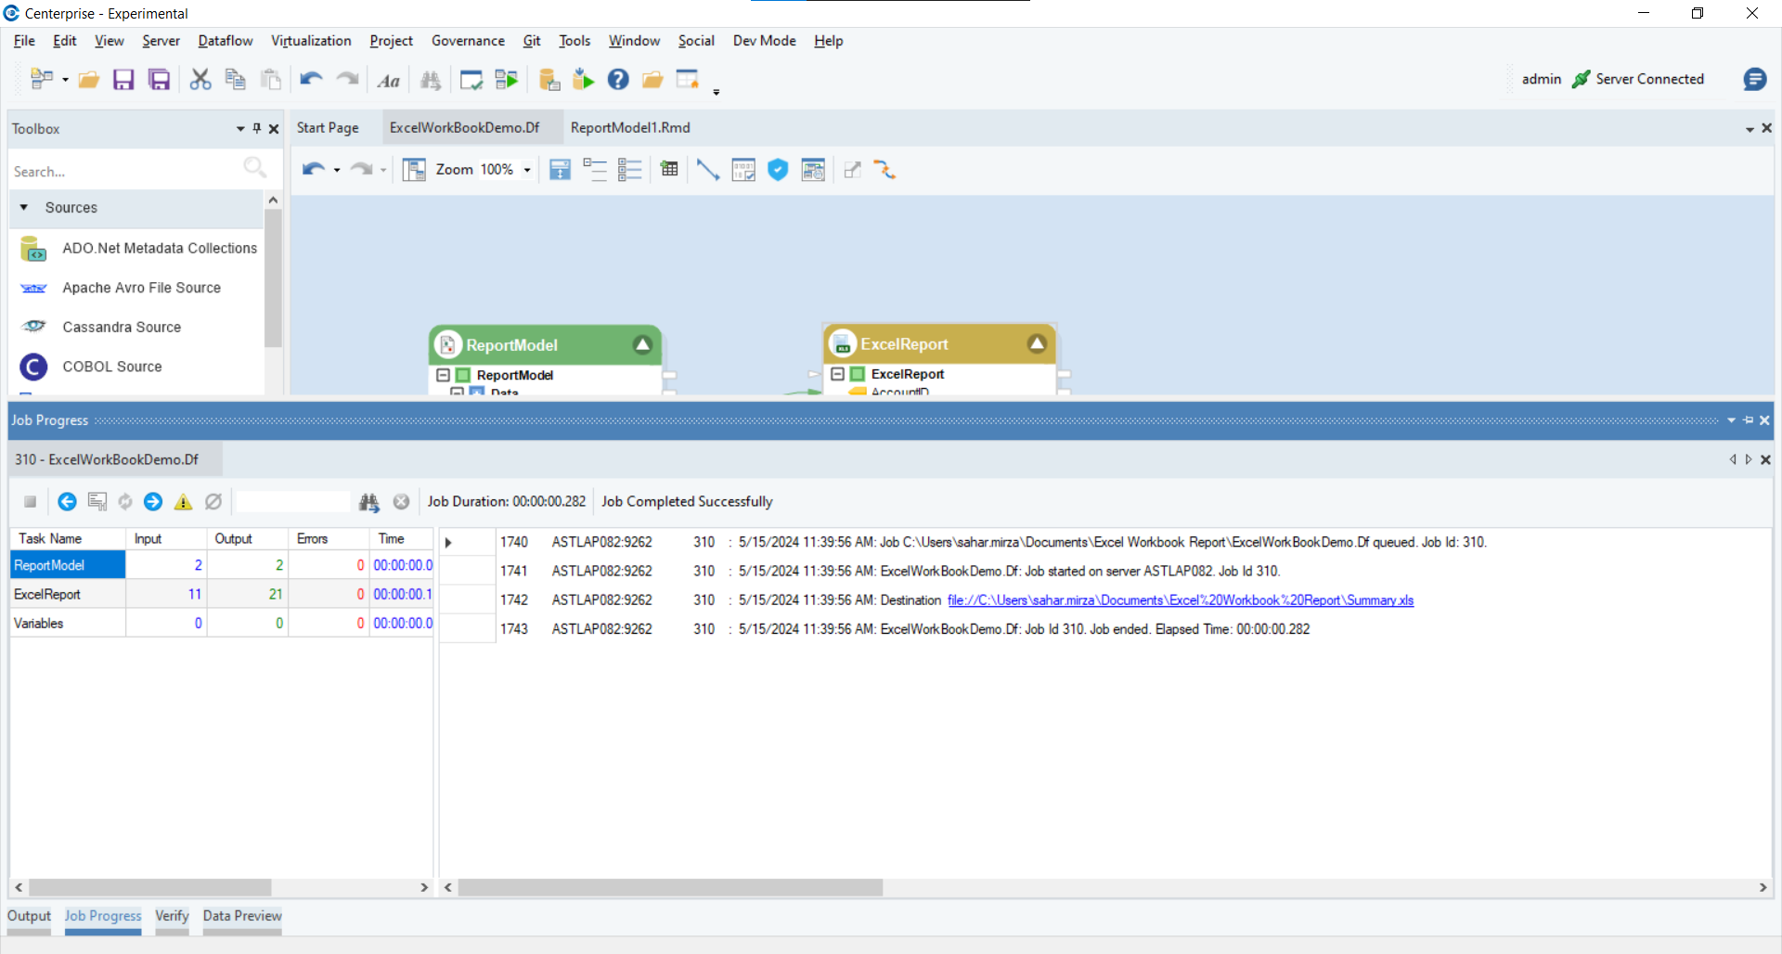
Task: Collapse the Sources section in Toolbox
Action: coord(24,208)
